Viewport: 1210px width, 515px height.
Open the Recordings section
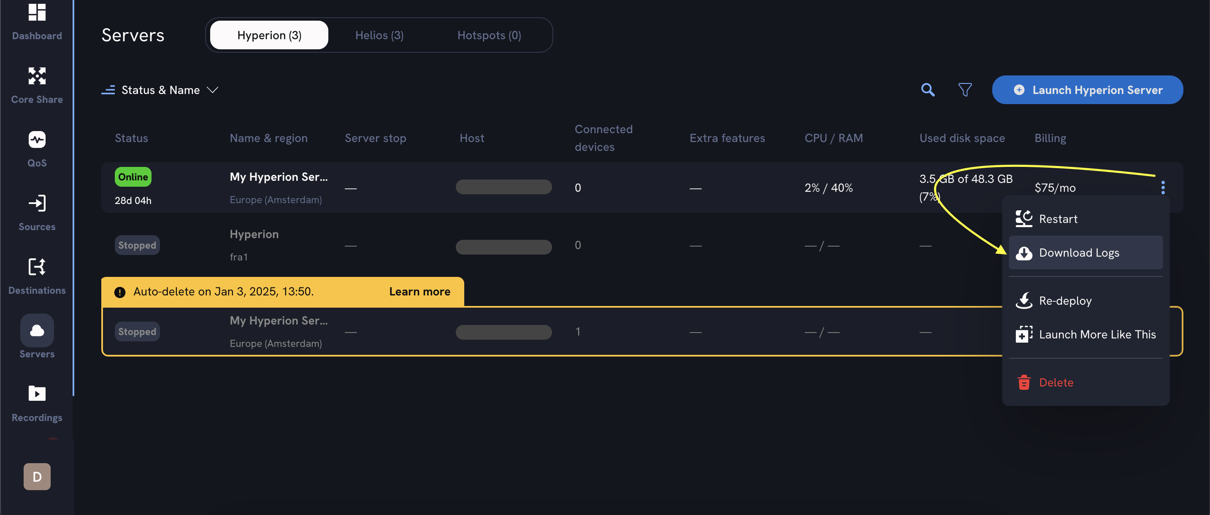tap(37, 394)
